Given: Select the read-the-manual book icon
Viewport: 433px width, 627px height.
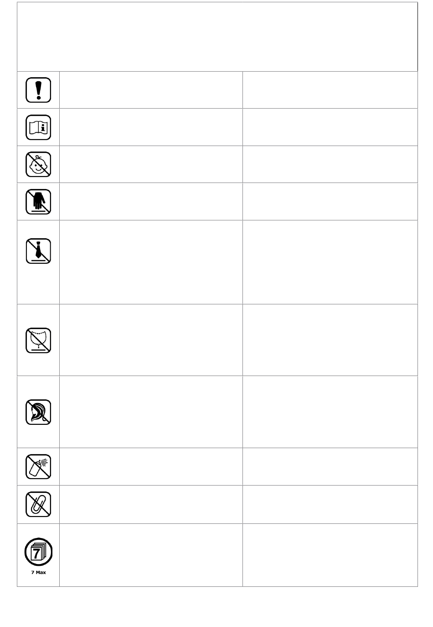Looking at the screenshot, I should pyautogui.click(x=38, y=127).
